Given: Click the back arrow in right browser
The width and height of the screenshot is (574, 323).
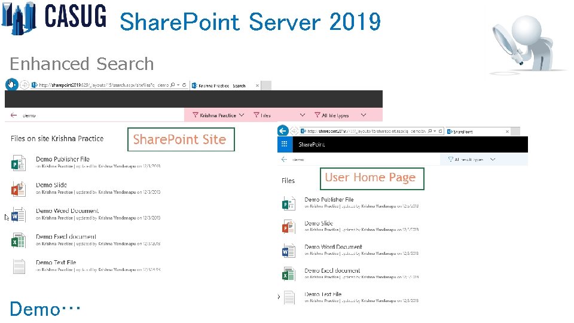Looking at the screenshot, I should pyautogui.click(x=283, y=131).
